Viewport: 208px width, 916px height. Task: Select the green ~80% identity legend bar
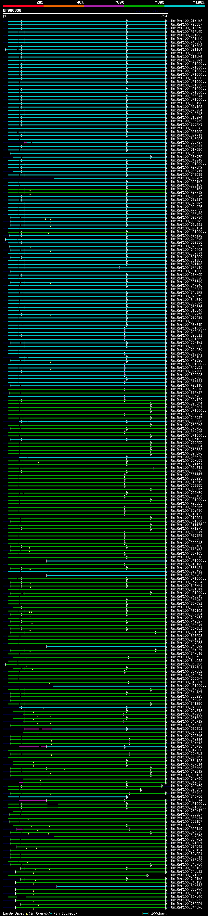click(144, 6)
